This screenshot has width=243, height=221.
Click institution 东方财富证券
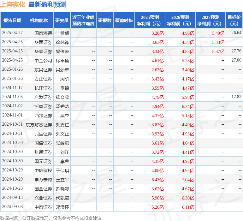[x=39, y=125]
